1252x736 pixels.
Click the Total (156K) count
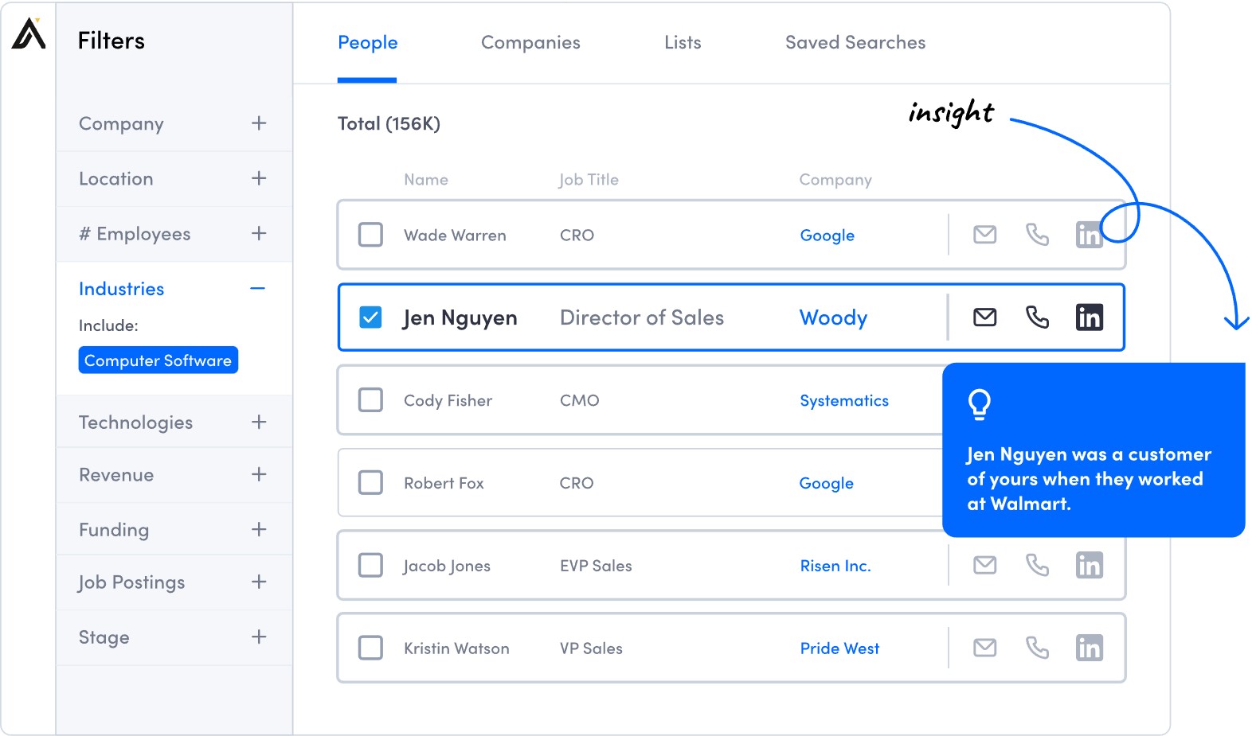point(389,123)
